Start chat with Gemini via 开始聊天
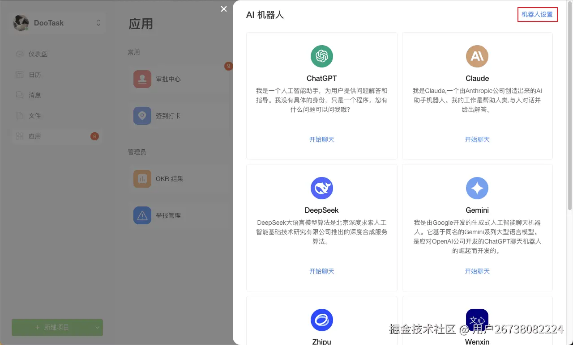The height and width of the screenshot is (345, 573). (477, 271)
